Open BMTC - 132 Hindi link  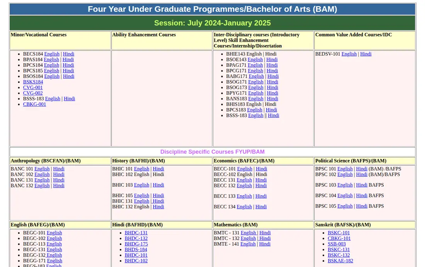coord(265,238)
